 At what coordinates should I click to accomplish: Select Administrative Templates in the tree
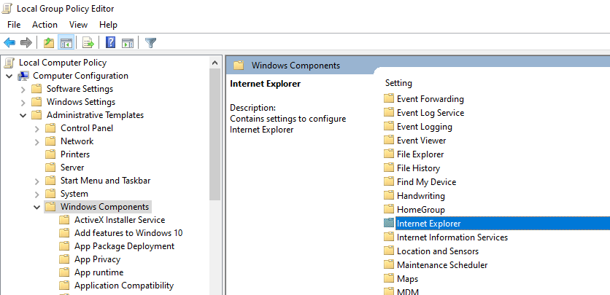[95, 115]
